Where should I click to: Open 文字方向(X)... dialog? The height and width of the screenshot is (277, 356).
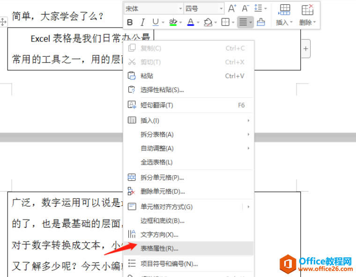click(188, 234)
